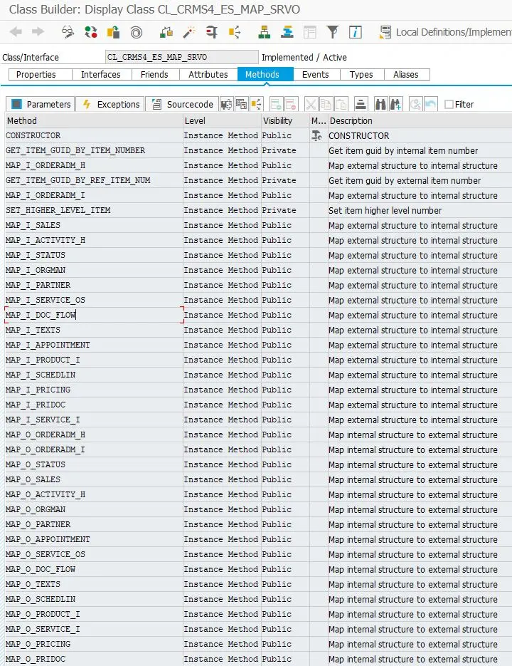The width and height of the screenshot is (512, 666).
Task: Enable the Filter checkbox
Action: point(449,105)
